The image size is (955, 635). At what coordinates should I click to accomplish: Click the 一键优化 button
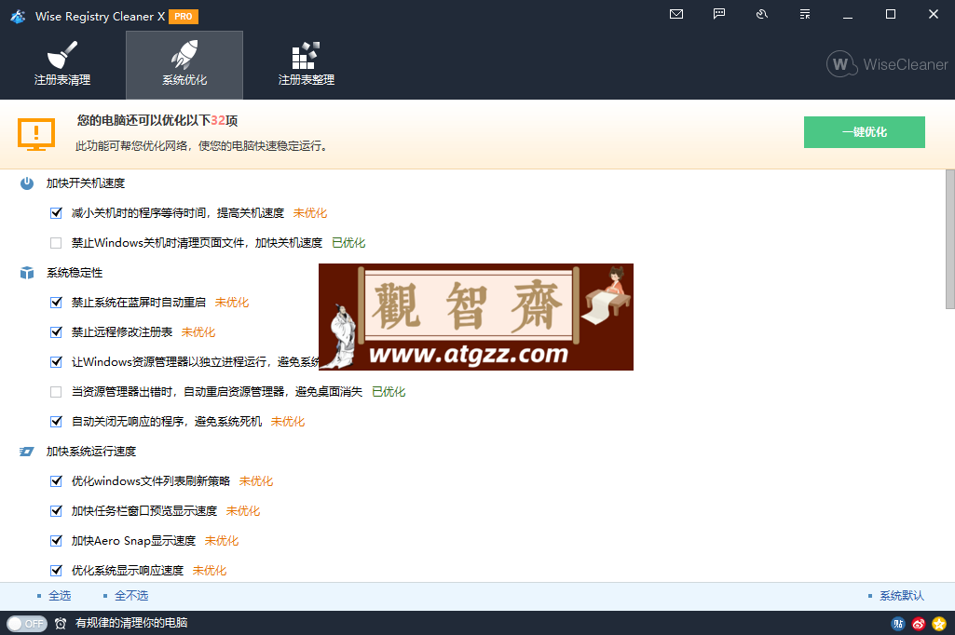pos(865,132)
